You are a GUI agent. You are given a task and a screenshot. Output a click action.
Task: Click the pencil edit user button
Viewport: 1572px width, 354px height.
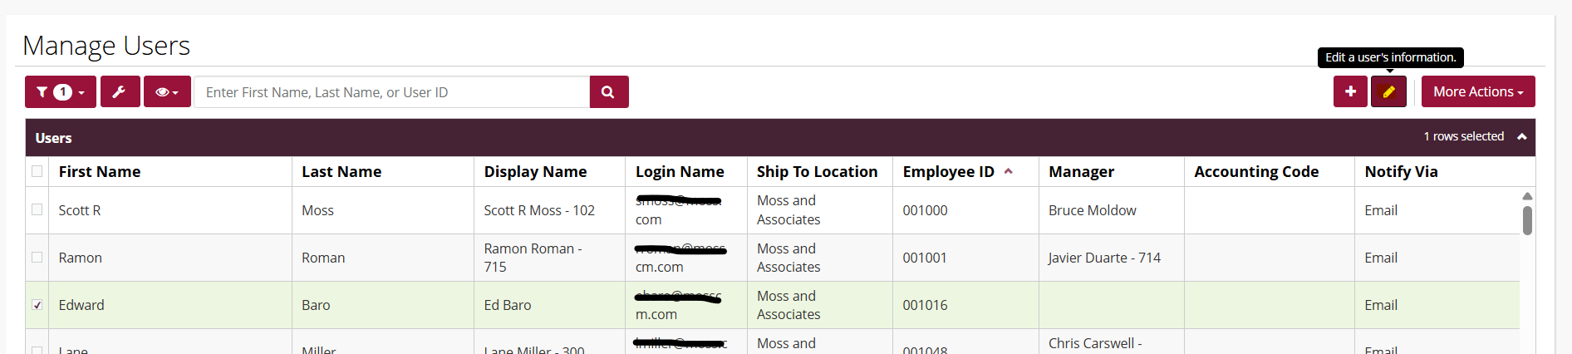click(1388, 91)
